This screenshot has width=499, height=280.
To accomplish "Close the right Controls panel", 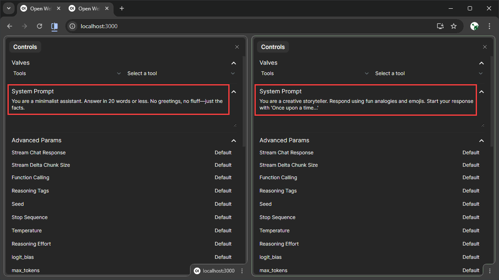I will 485,47.
